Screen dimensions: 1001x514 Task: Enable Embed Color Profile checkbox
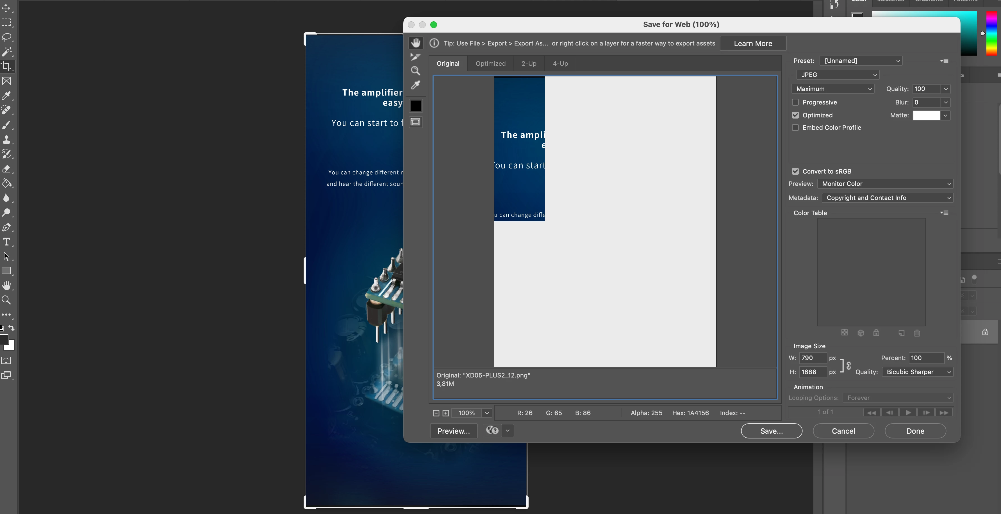pyautogui.click(x=795, y=128)
